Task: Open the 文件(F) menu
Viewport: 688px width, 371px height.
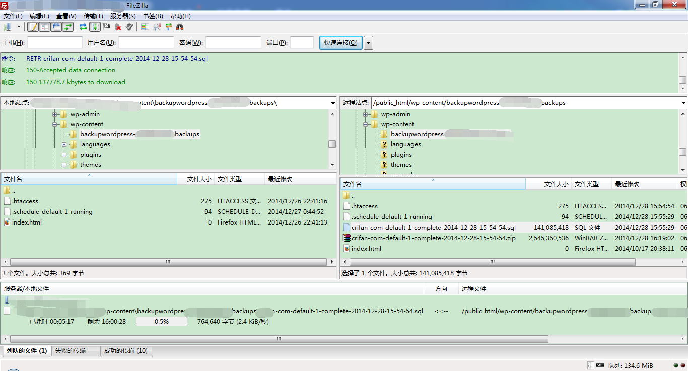Action: pyautogui.click(x=13, y=16)
